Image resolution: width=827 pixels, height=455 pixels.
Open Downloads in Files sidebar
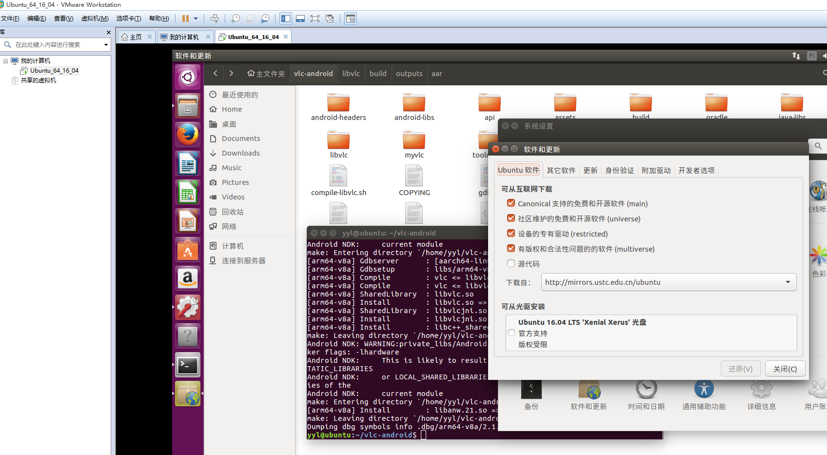point(241,153)
